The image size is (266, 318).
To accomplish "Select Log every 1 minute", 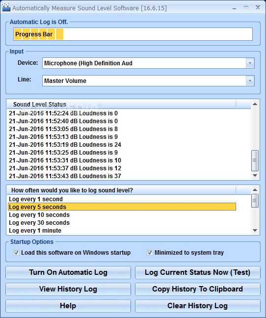I will (x=122, y=230).
